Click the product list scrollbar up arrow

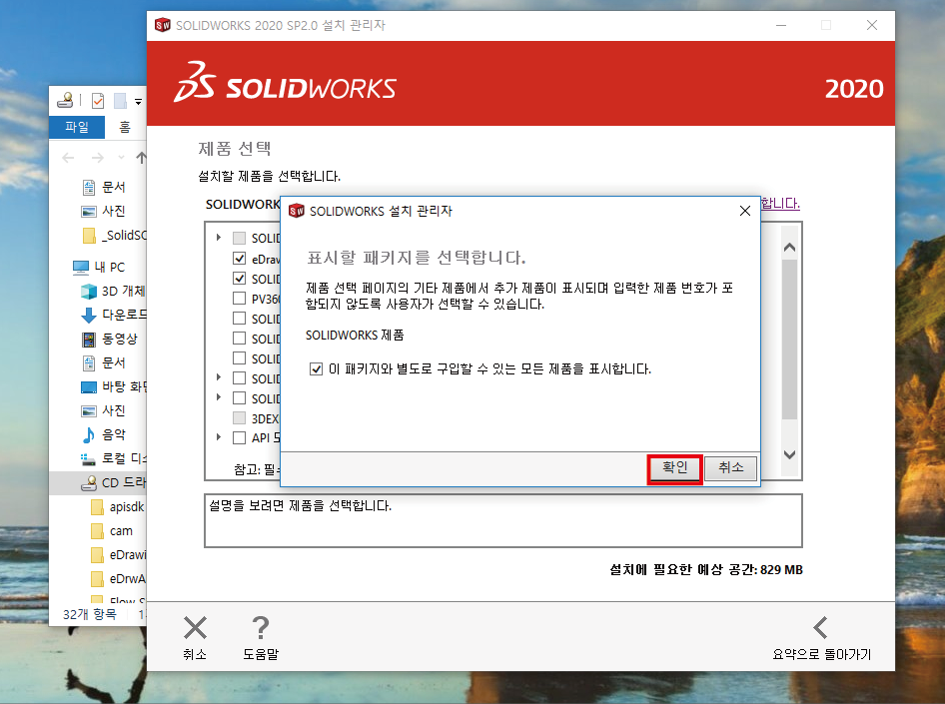[x=789, y=247]
